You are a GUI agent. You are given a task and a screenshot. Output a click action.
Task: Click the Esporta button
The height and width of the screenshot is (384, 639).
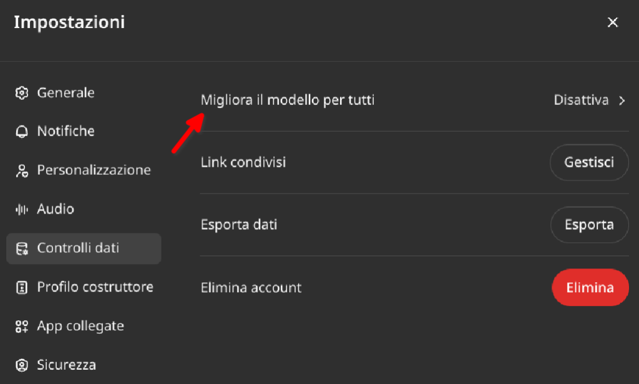(x=589, y=225)
